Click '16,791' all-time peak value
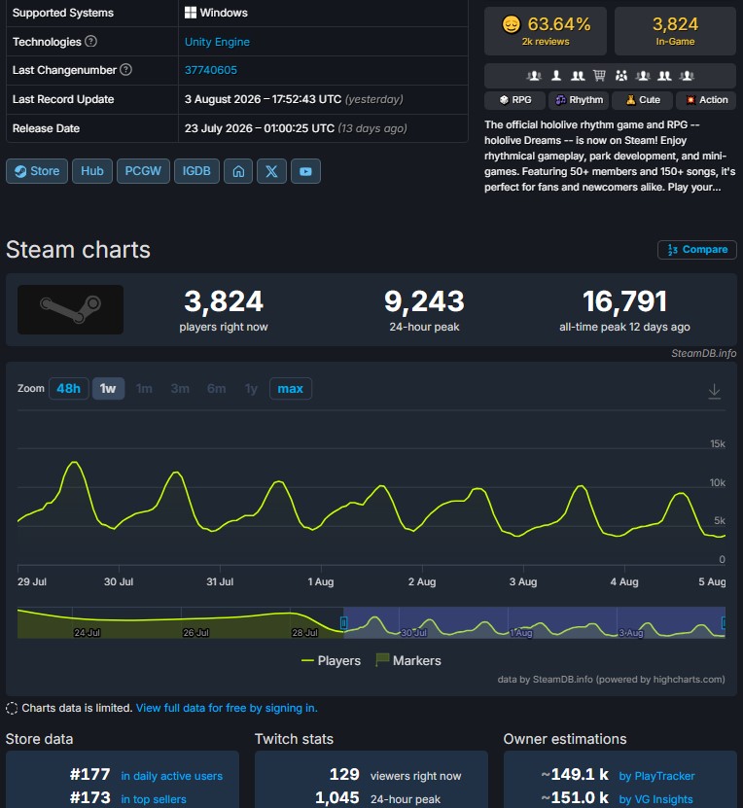 [624, 301]
